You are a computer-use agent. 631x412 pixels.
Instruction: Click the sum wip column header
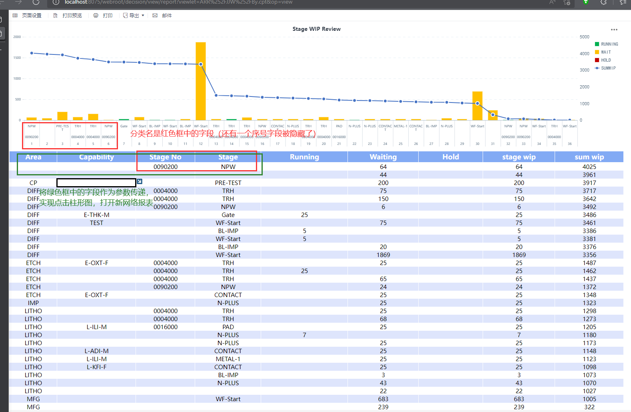click(x=589, y=157)
